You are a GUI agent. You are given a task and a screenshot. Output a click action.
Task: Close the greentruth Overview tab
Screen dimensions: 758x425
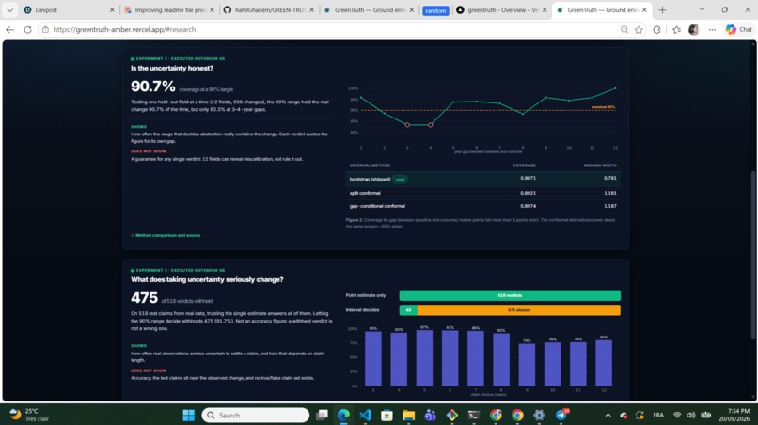545,9
